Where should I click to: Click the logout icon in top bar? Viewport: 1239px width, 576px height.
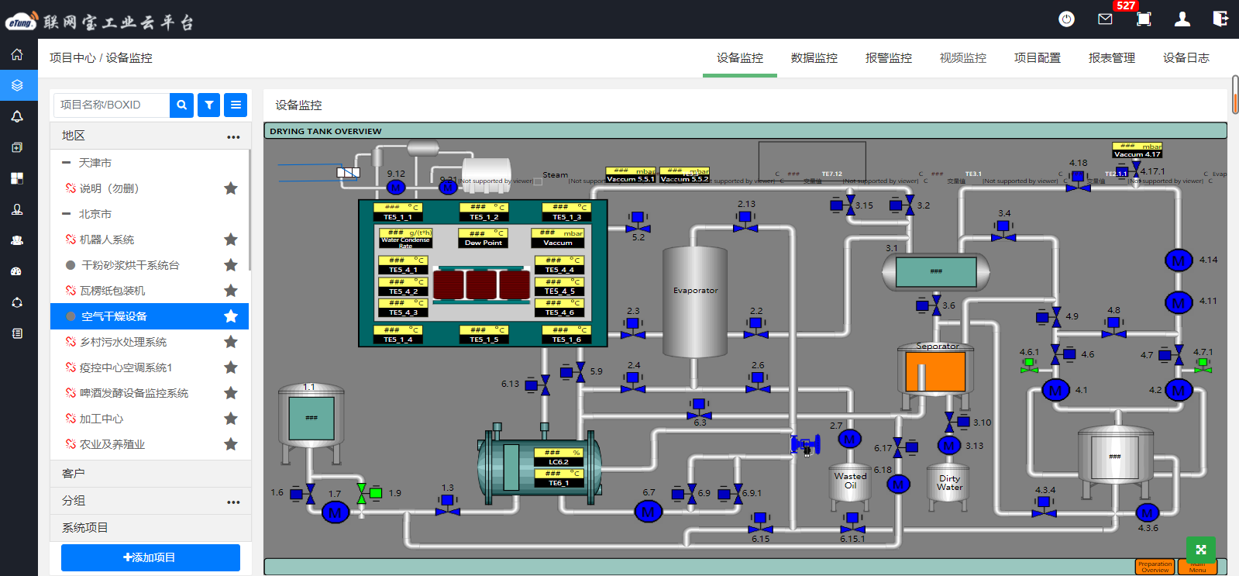click(1220, 19)
